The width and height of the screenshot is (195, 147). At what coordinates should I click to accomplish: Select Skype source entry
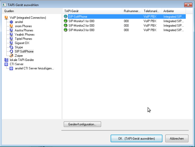19,47
